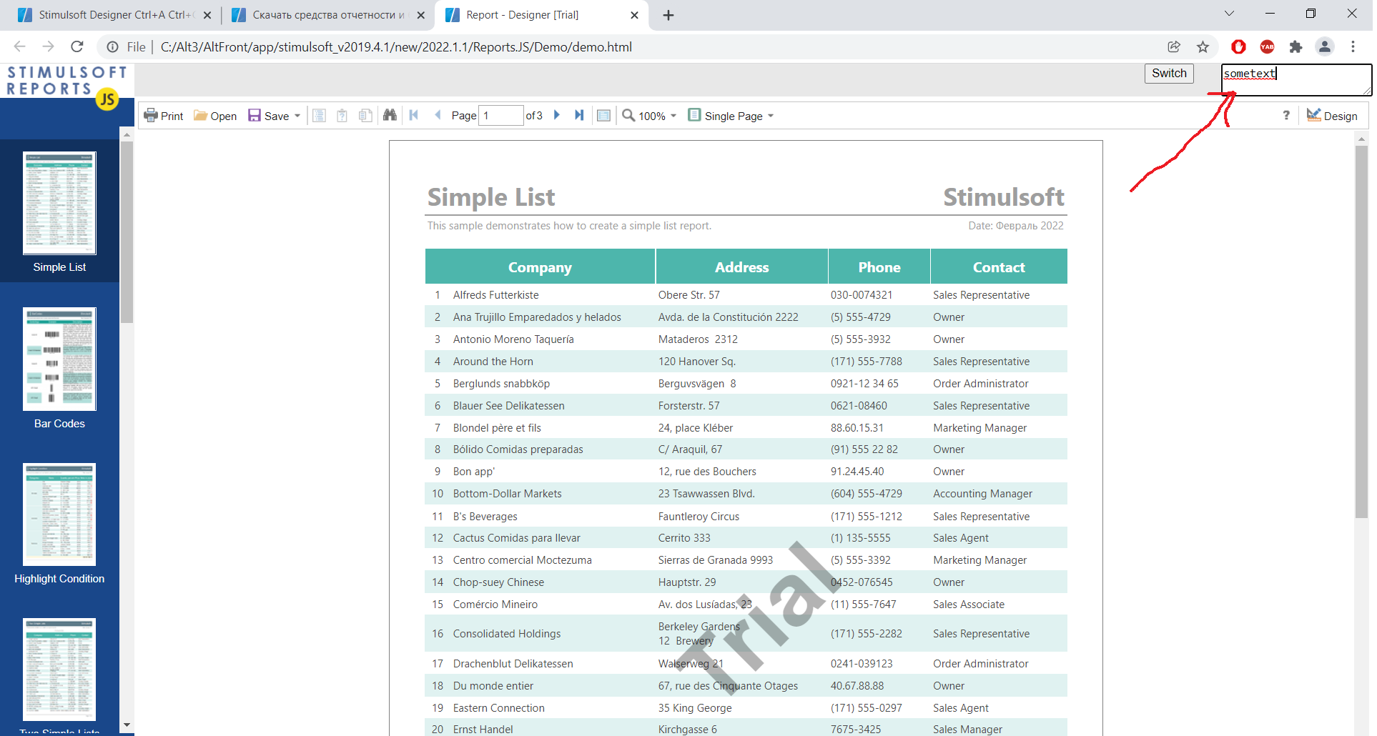
Task: Click the Company column header
Action: tap(540, 267)
